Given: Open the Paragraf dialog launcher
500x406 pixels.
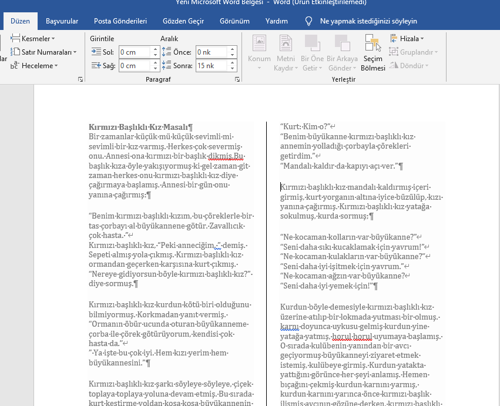Looking at the screenshot, I should click(x=237, y=79).
